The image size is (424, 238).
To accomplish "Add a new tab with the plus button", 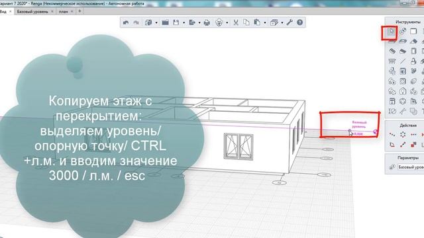I will click(79, 11).
